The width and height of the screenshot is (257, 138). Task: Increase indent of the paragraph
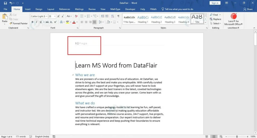tap(107, 16)
